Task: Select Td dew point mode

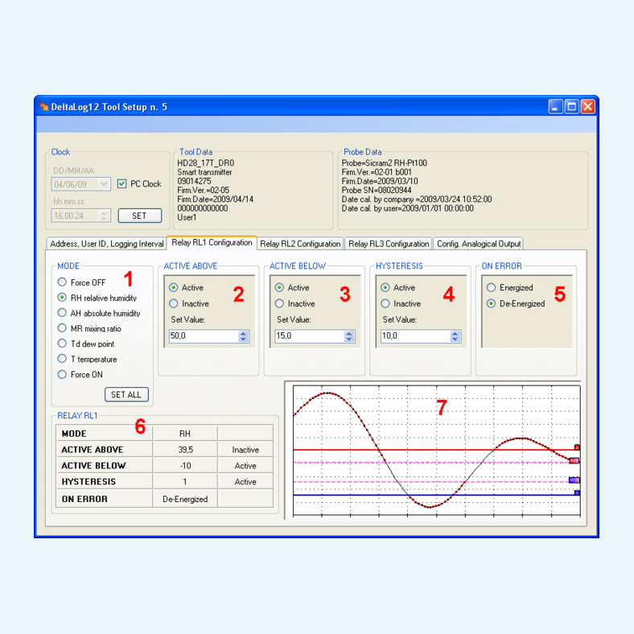Action: pos(62,344)
